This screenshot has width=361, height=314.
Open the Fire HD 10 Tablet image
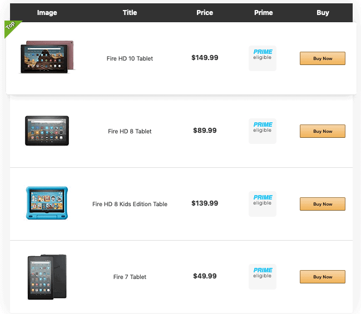(x=47, y=57)
